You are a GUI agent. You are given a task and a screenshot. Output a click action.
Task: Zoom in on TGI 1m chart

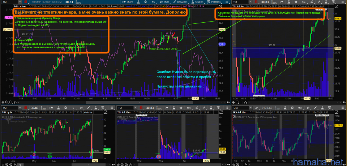point(7,102)
